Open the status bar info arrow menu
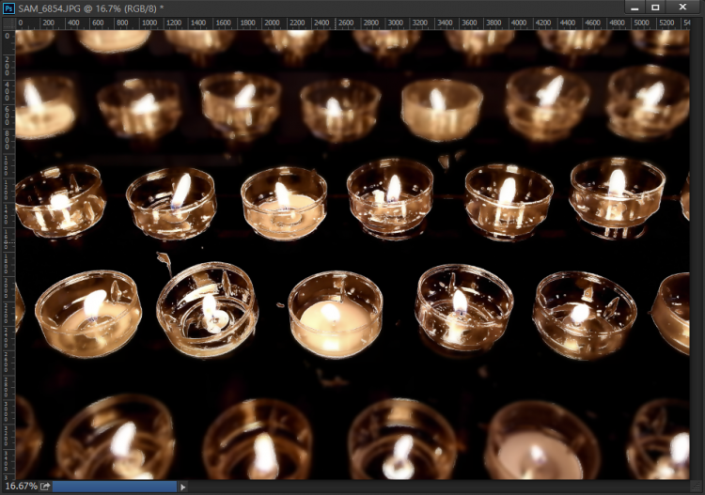Image resolution: width=705 pixels, height=495 pixels. pyautogui.click(x=182, y=487)
